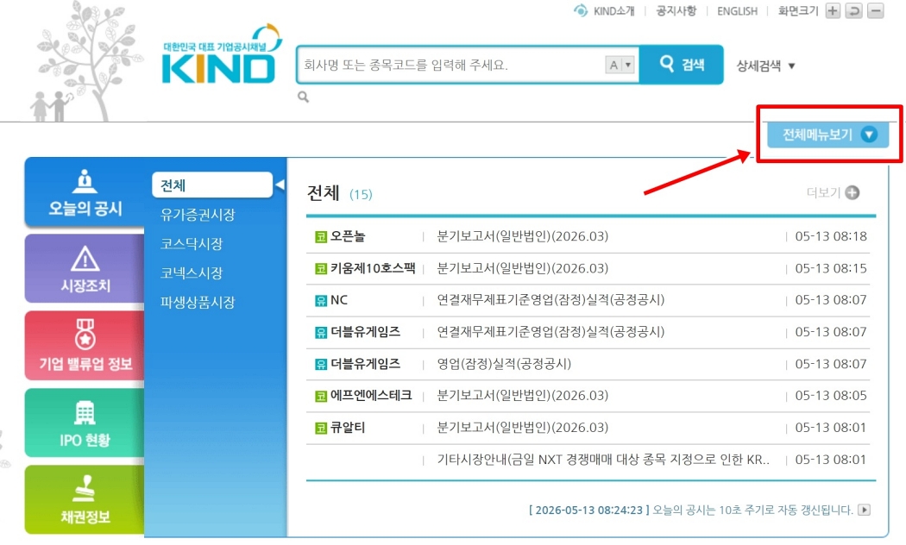Open 큐알티's 분기보고서 disclosure
This screenshot has height=545, width=906.
point(522,428)
